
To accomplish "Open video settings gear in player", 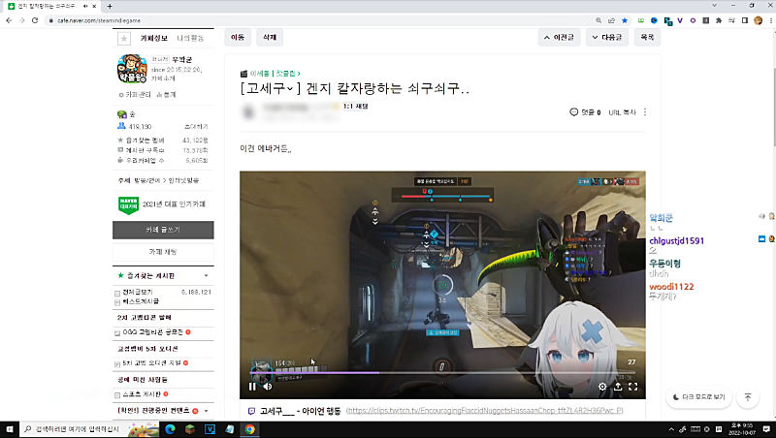I will pos(602,387).
